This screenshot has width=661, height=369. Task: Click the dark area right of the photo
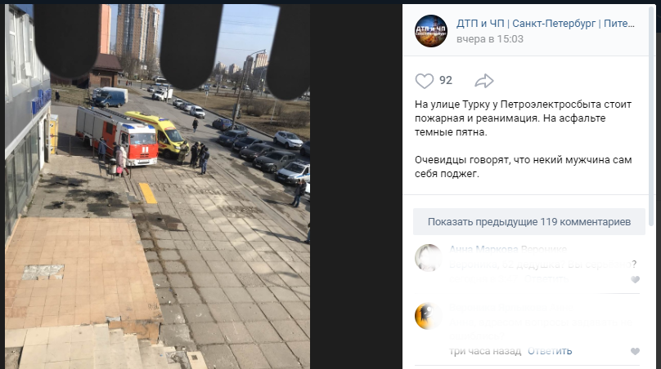coord(356,186)
